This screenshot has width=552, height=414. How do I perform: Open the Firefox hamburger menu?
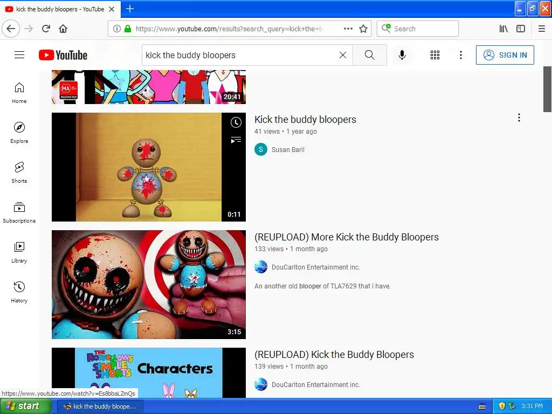[542, 29]
